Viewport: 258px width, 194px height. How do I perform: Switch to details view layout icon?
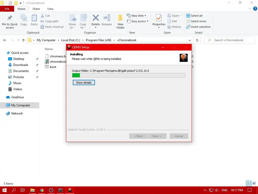tap(249, 183)
